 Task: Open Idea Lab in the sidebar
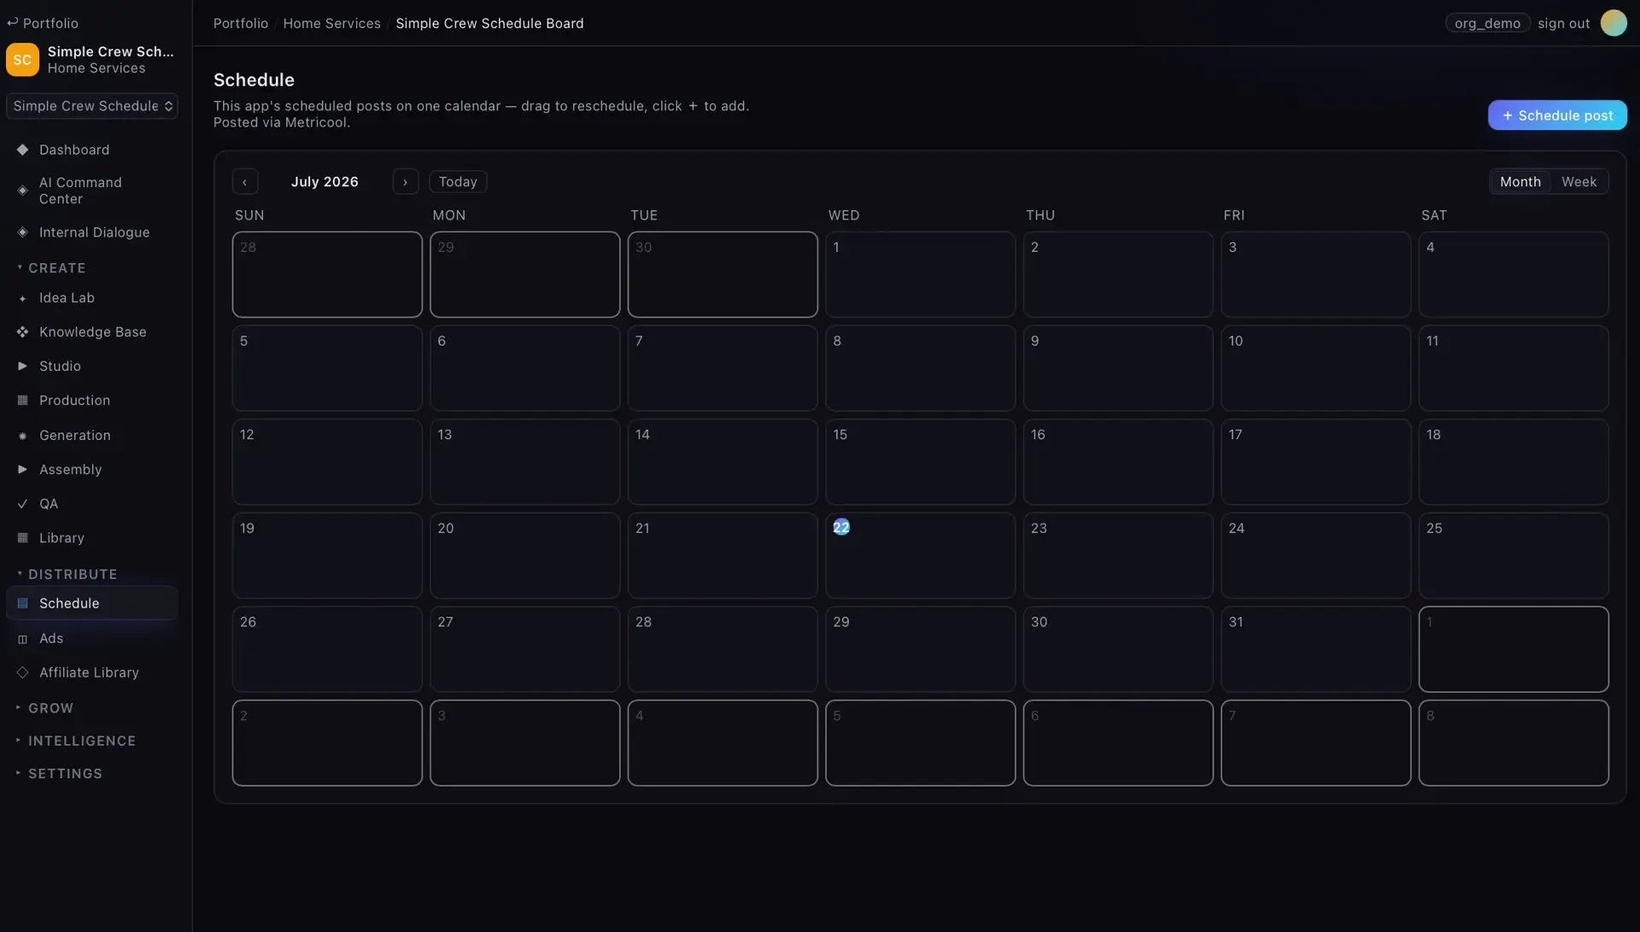(x=92, y=298)
